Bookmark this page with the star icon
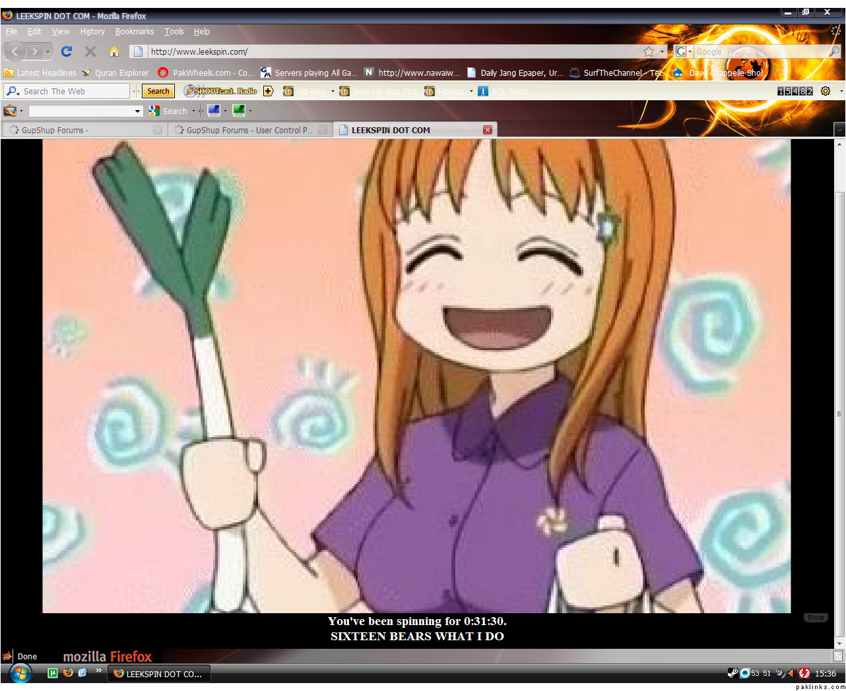Image resolution: width=846 pixels, height=691 pixels. pos(649,51)
